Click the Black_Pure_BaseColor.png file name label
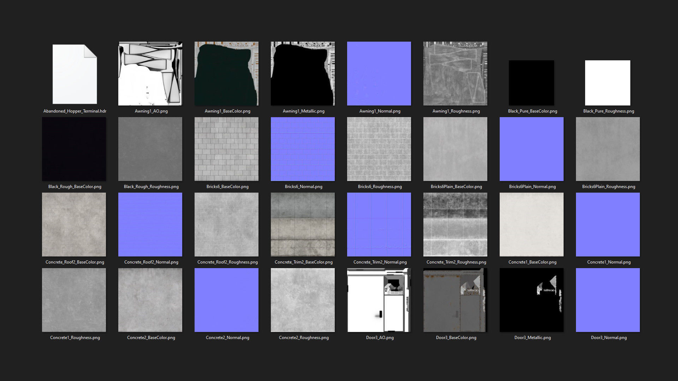This screenshot has width=678, height=381. click(533, 111)
